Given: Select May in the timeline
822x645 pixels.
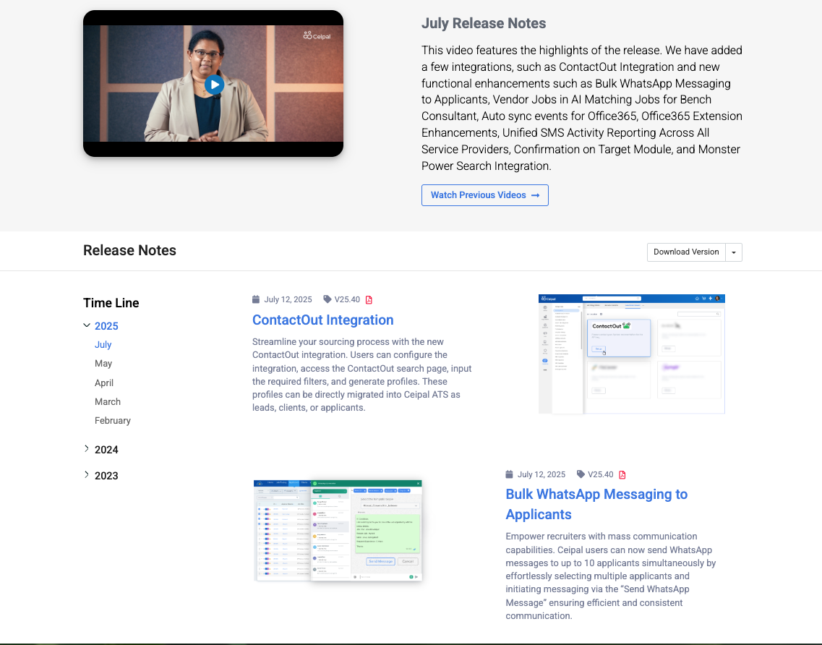Looking at the screenshot, I should tap(103, 364).
